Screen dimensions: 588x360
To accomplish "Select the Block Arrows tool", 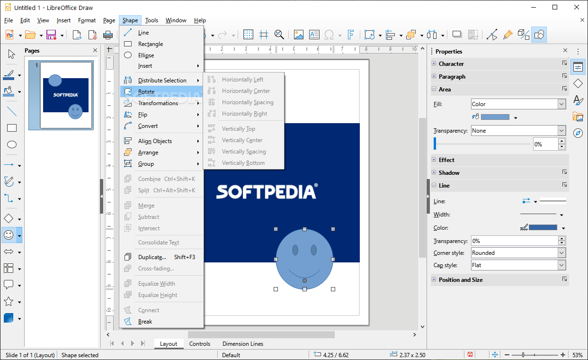I will [x=9, y=252].
